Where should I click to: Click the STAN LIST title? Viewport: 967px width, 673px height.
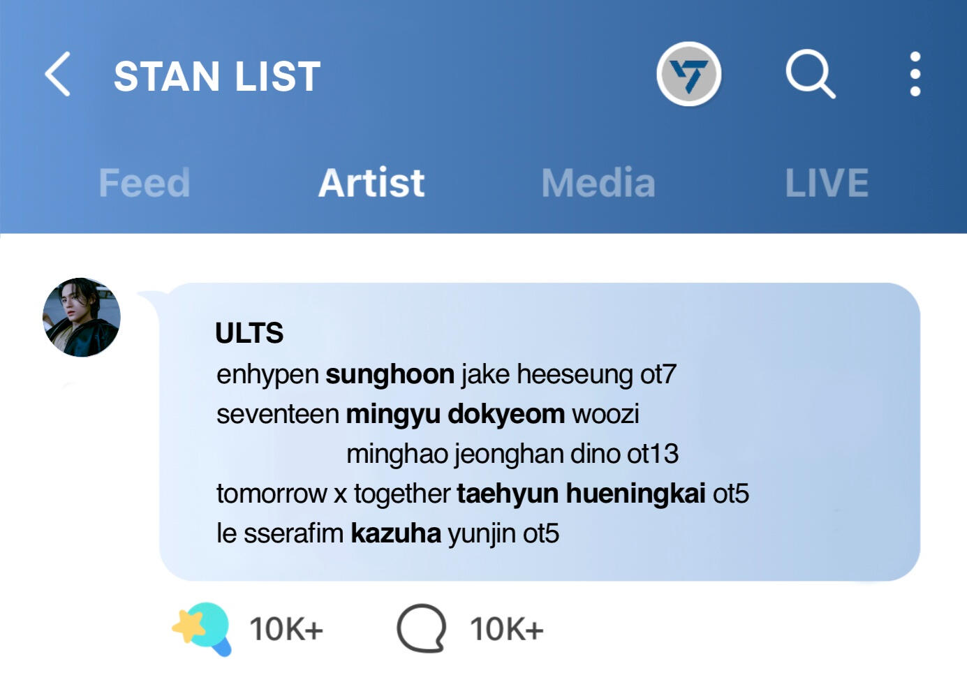coord(217,76)
